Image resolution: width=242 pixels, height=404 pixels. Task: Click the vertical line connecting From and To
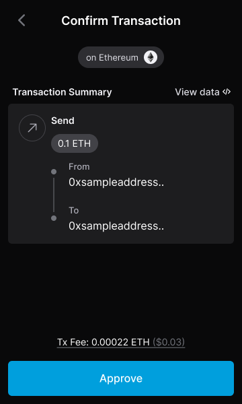pyautogui.click(x=54, y=195)
